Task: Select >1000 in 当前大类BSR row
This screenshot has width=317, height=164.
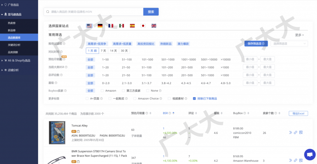Action: [225, 67]
